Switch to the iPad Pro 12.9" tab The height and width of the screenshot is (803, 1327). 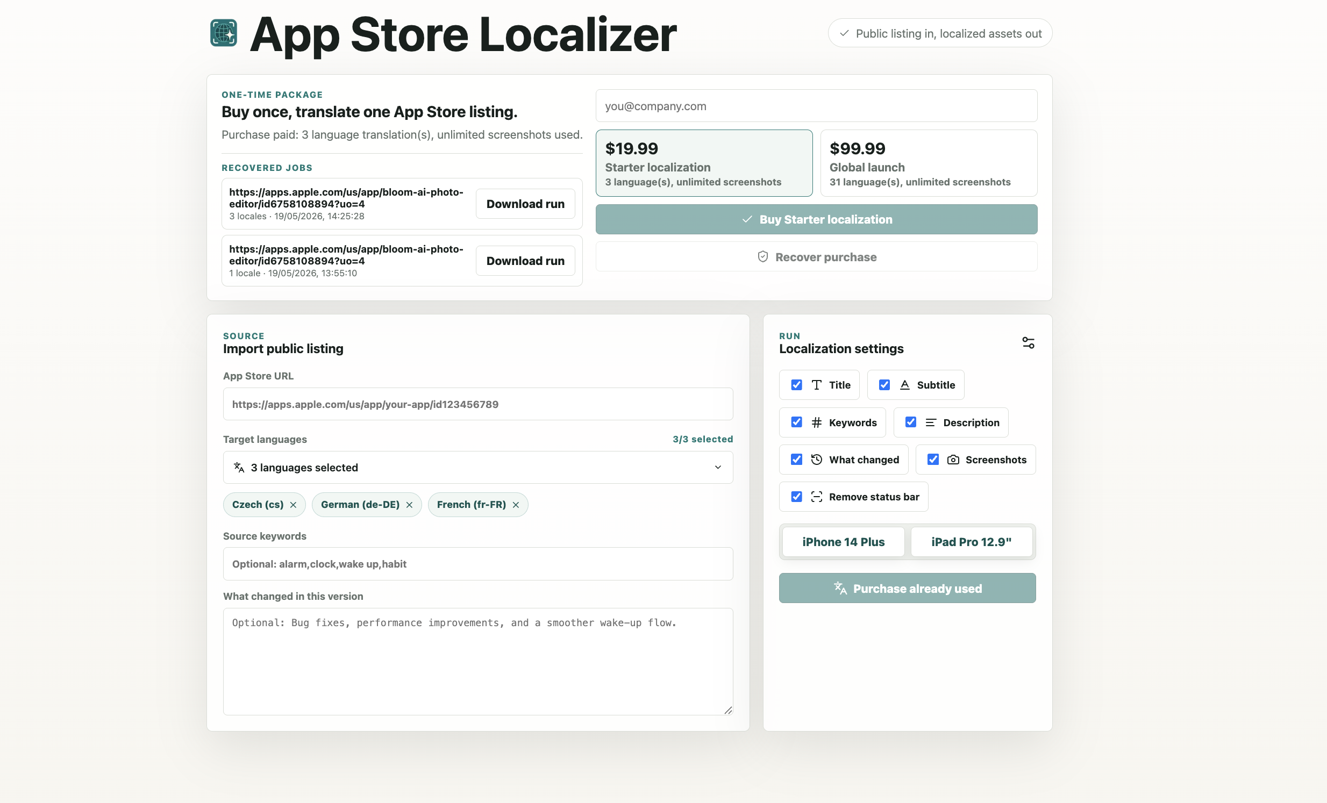pos(972,542)
